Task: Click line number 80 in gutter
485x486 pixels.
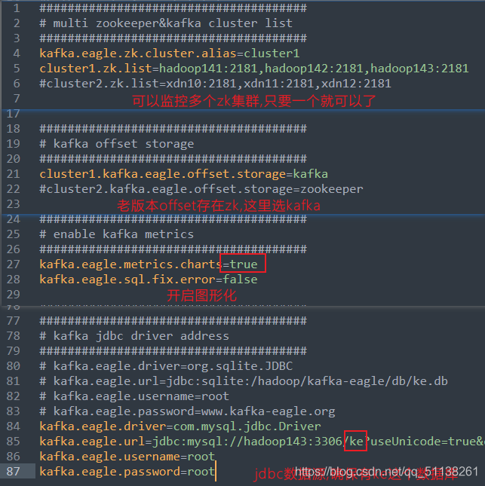Action: coord(13,366)
